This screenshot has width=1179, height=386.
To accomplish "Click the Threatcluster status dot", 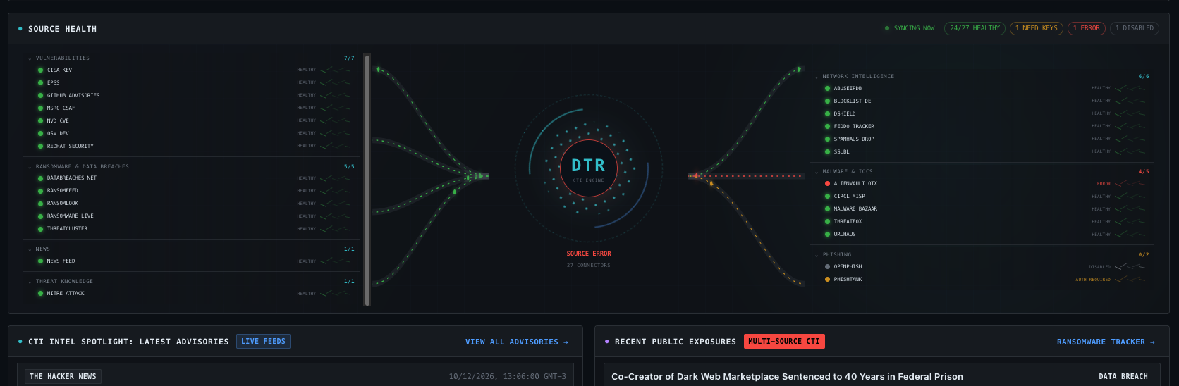I will [x=40, y=229].
